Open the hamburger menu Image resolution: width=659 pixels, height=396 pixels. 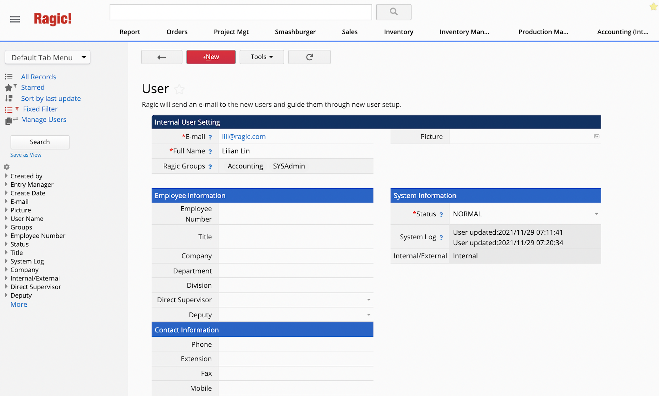tap(15, 19)
